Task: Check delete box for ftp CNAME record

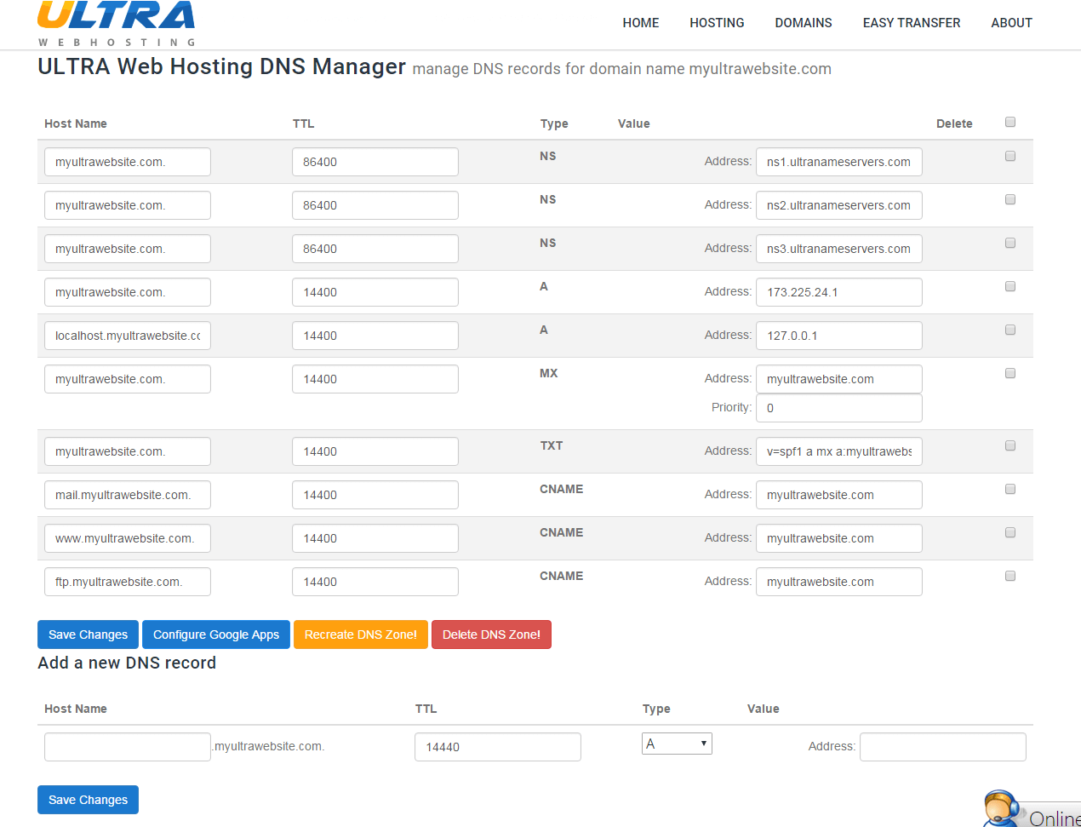Action: (1010, 576)
